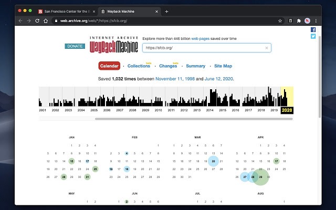Clear the URL search field with X

click(266, 48)
